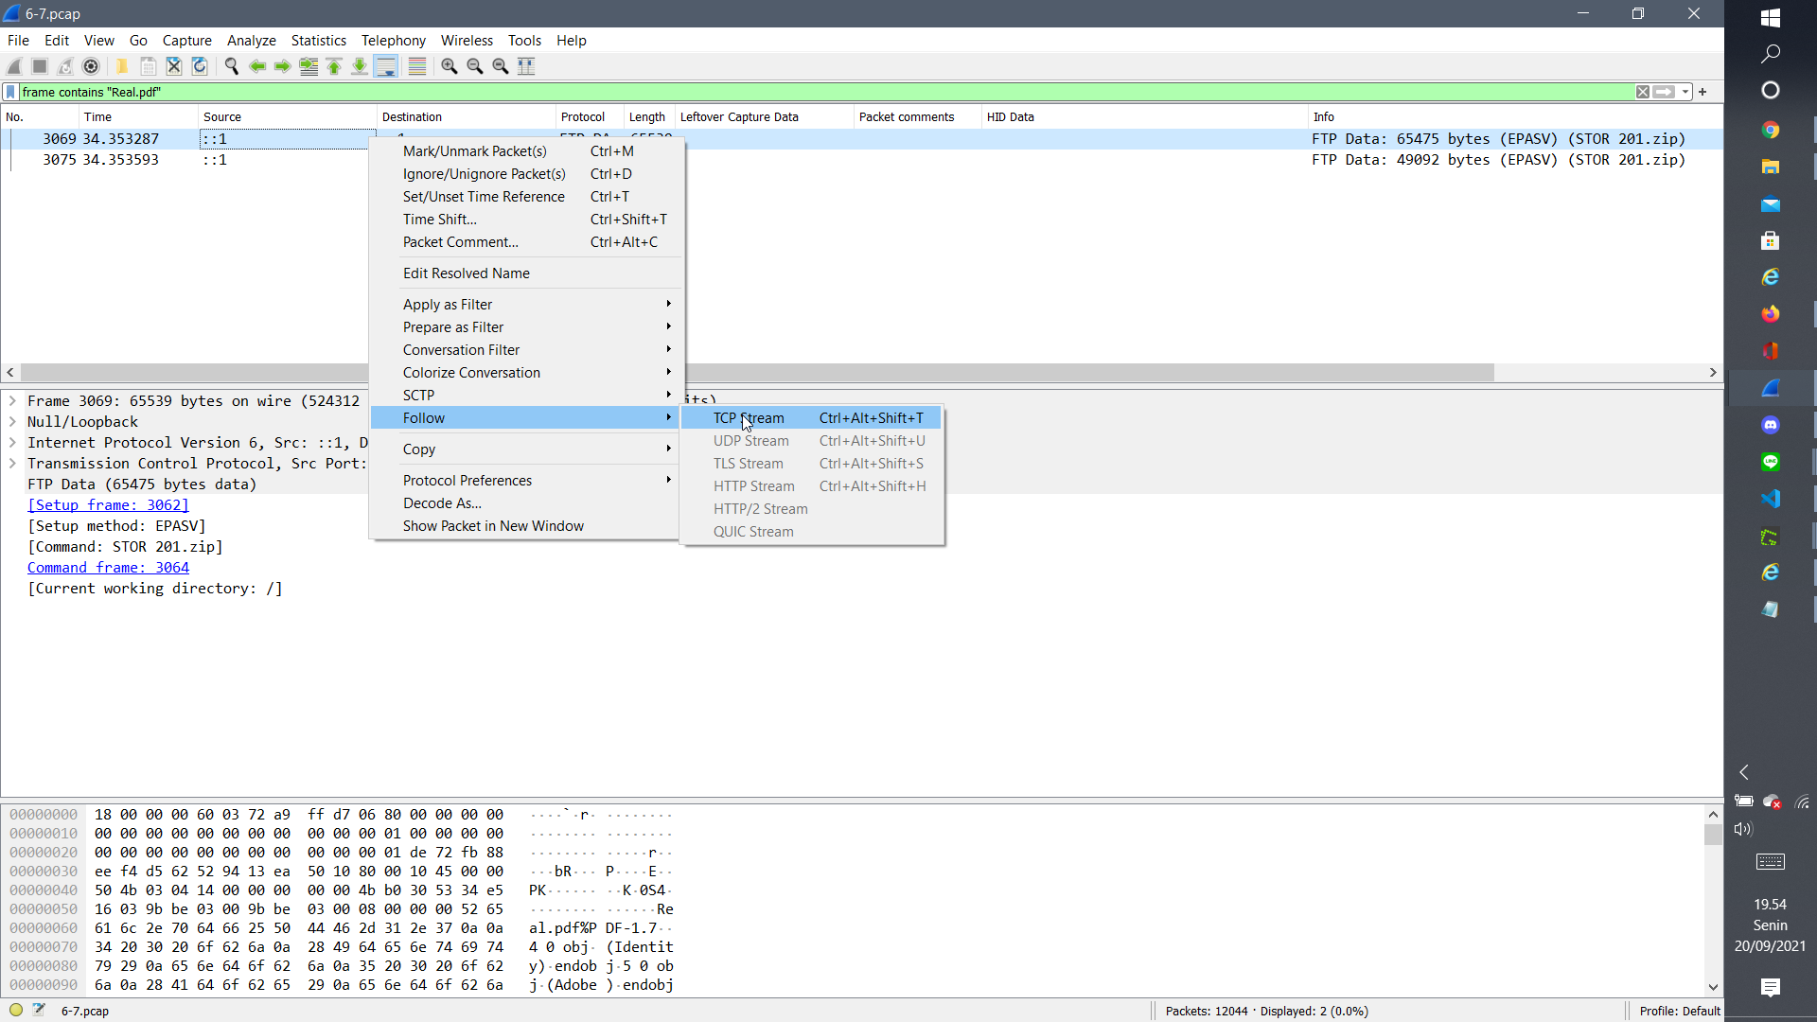
Task: Select TCP Stream in Follow submenu
Action: 811,418
